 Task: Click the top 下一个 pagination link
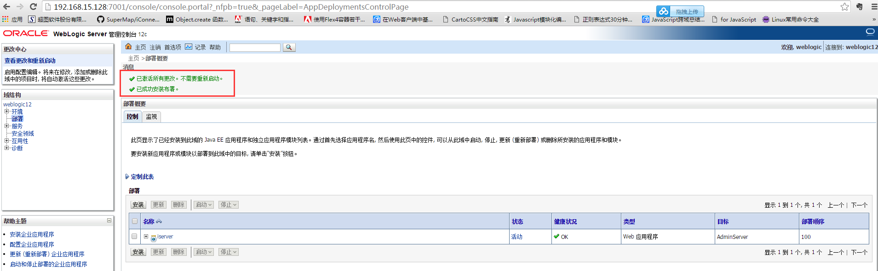[x=859, y=205]
